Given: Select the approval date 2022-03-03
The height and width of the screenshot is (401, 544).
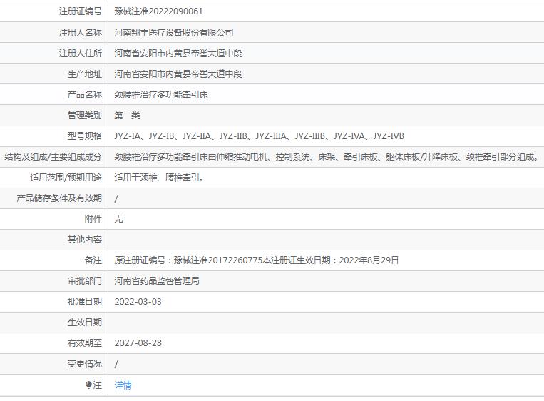Looking at the screenshot, I should [x=138, y=302].
